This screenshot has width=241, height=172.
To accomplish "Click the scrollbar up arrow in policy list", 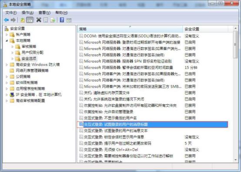I will (235, 28).
